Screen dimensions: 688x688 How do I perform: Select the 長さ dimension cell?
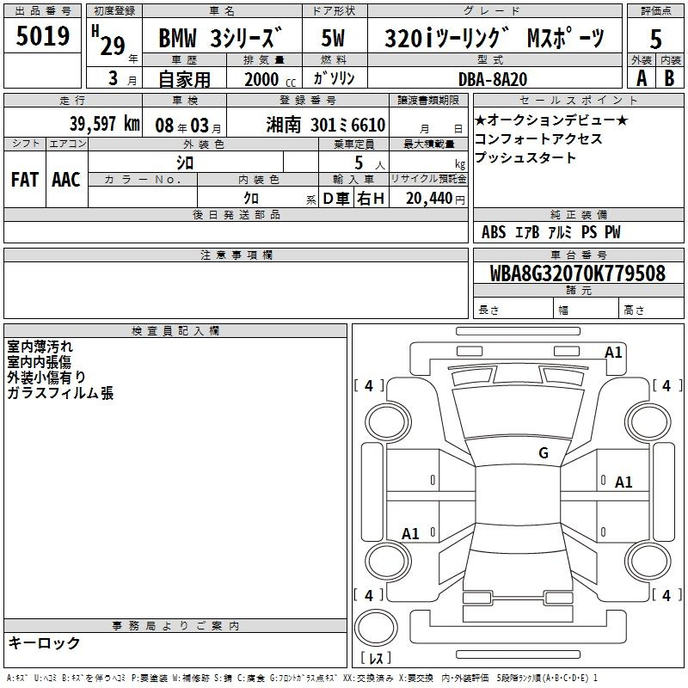click(513, 308)
